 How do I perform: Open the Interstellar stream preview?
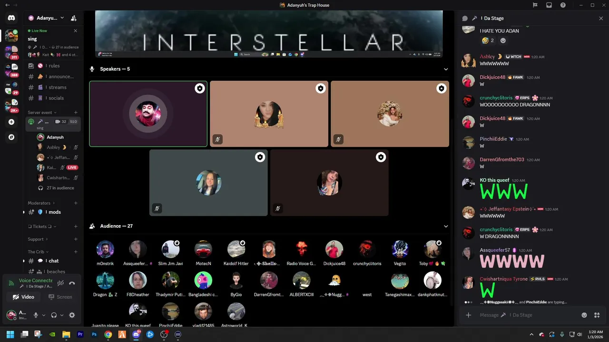(269, 34)
